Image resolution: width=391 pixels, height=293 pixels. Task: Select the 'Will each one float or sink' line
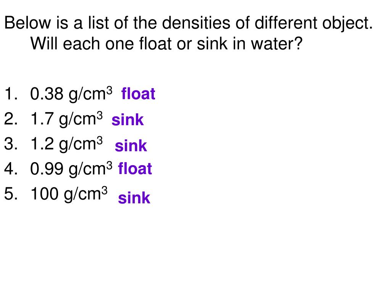click(166, 44)
